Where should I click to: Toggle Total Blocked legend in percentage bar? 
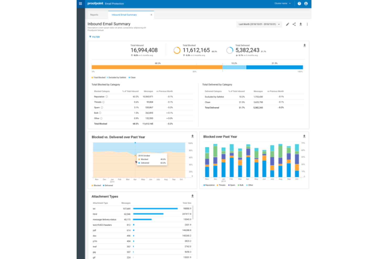tap(99, 77)
